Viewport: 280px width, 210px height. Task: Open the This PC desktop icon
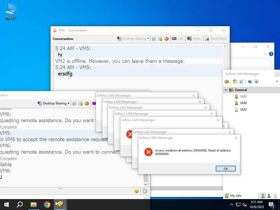pyautogui.click(x=11, y=11)
